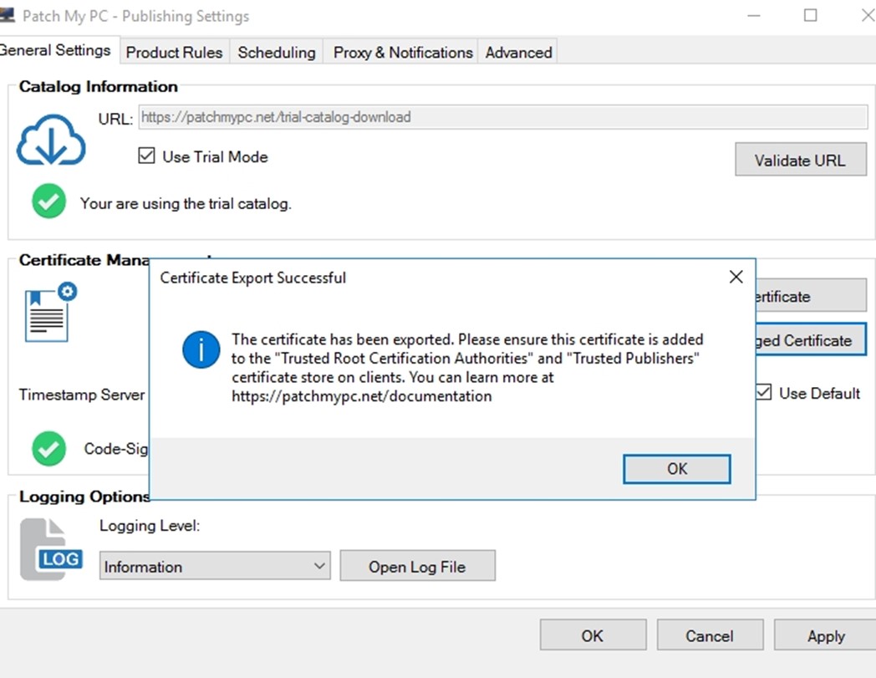Click the certificate document icon

[51, 312]
